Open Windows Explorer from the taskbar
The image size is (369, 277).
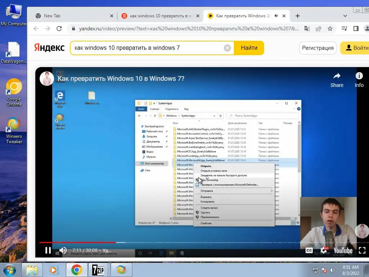pos(32,270)
